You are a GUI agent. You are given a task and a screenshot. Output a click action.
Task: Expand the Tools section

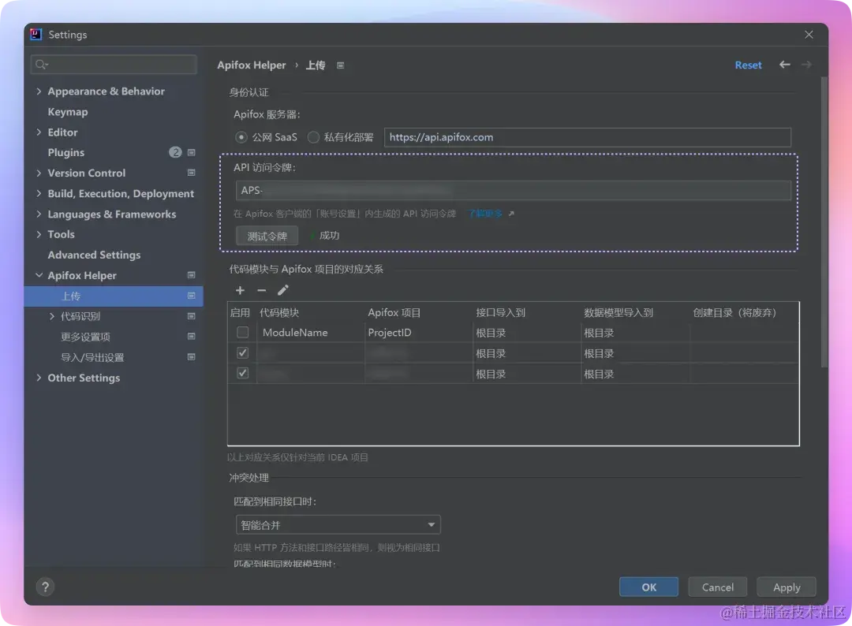pos(39,234)
